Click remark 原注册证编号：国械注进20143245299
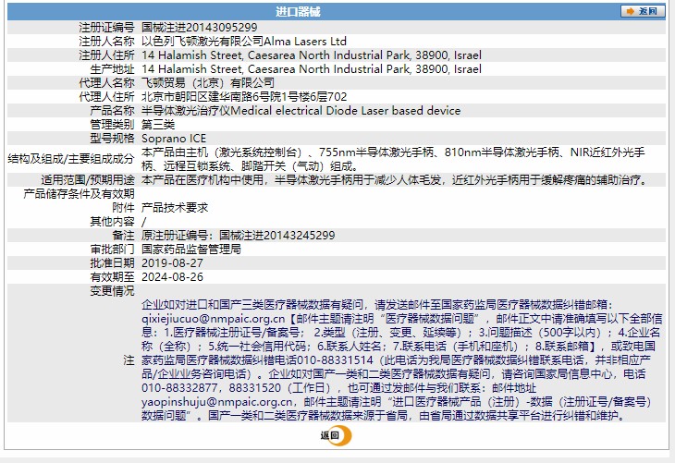 [238, 236]
